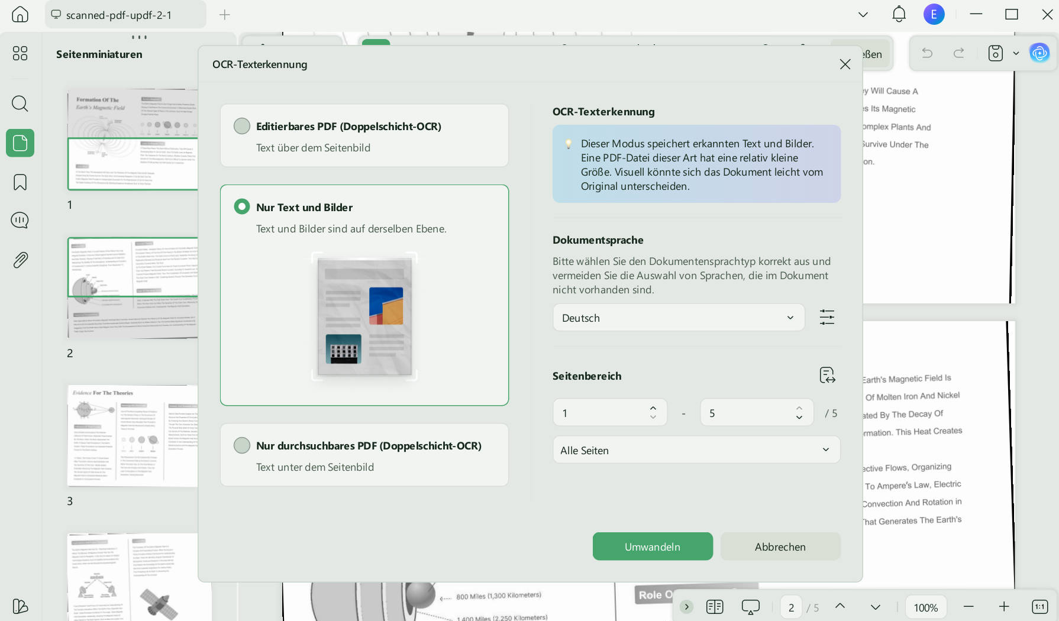Go to previous page arrow

[x=840, y=607]
